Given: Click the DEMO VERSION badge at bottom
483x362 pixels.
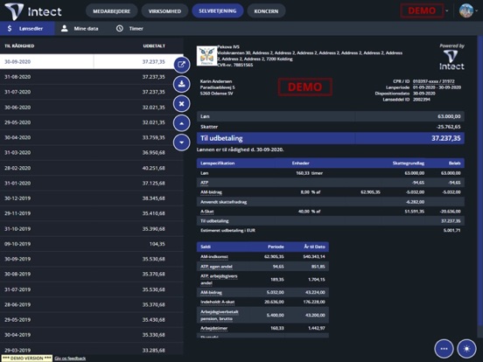Looking at the screenshot, I should 27,359.
